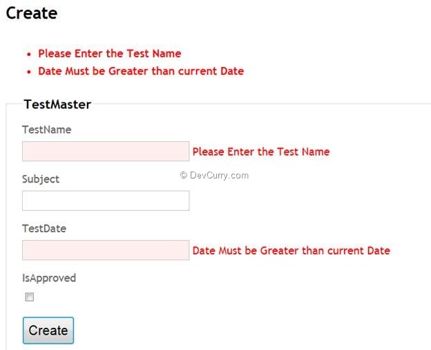This screenshot has height=350, width=431.
Task: Click the summary error about current Date
Action: click(141, 71)
